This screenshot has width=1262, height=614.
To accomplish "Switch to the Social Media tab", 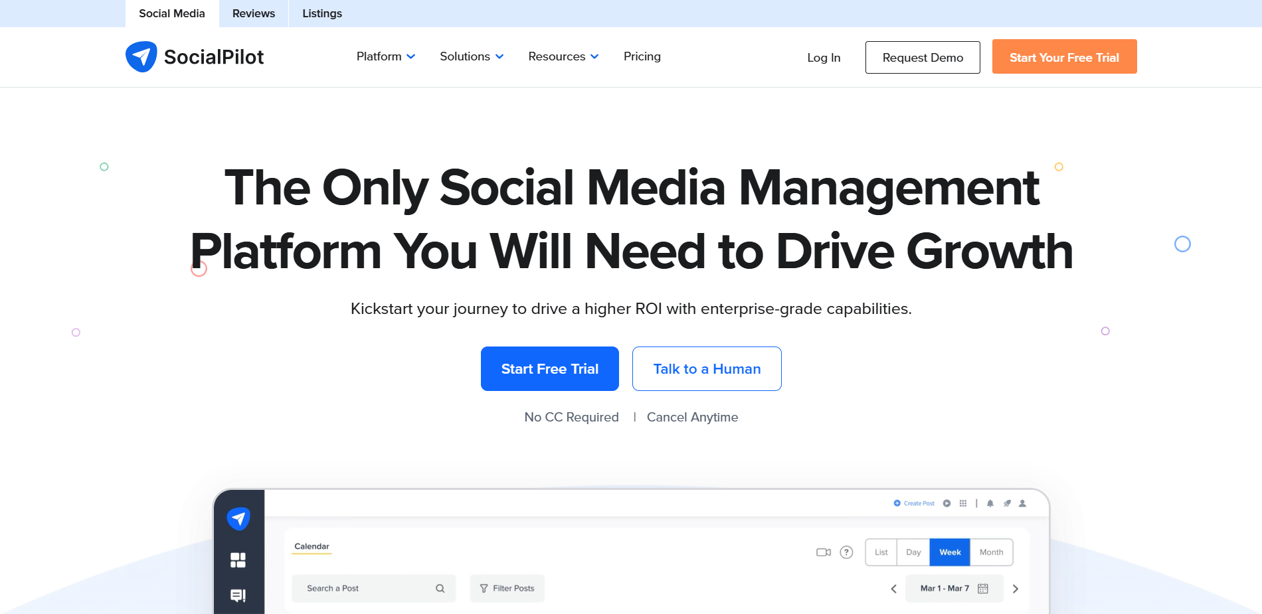I will point(172,13).
